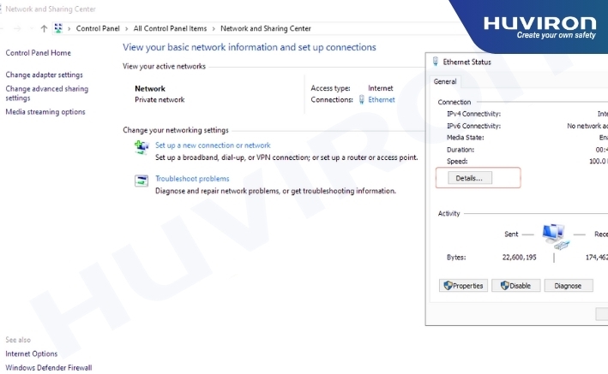Click the Ethernet connection plug icon
Viewport: 608px width, 374px height.
pyautogui.click(x=361, y=99)
